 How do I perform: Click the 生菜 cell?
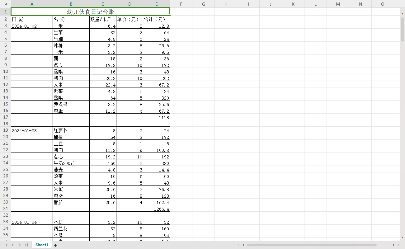(71, 32)
